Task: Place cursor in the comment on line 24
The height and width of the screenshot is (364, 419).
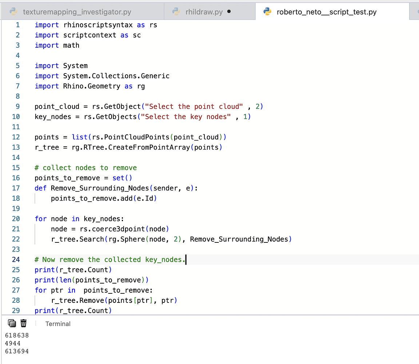Action: click(x=109, y=260)
